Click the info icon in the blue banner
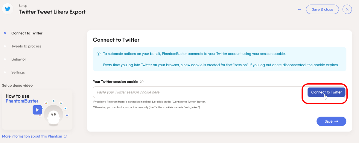This screenshot has width=359, height=143. point(98,54)
